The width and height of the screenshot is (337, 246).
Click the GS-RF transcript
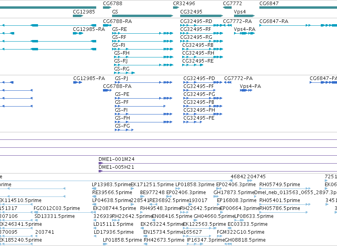(143, 41)
